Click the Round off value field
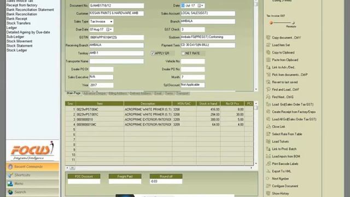This screenshot has height=197, width=350. point(166,181)
